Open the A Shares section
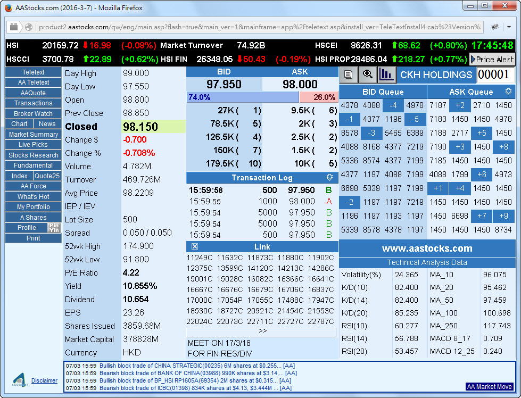This screenshot has width=521, height=398. [x=33, y=217]
